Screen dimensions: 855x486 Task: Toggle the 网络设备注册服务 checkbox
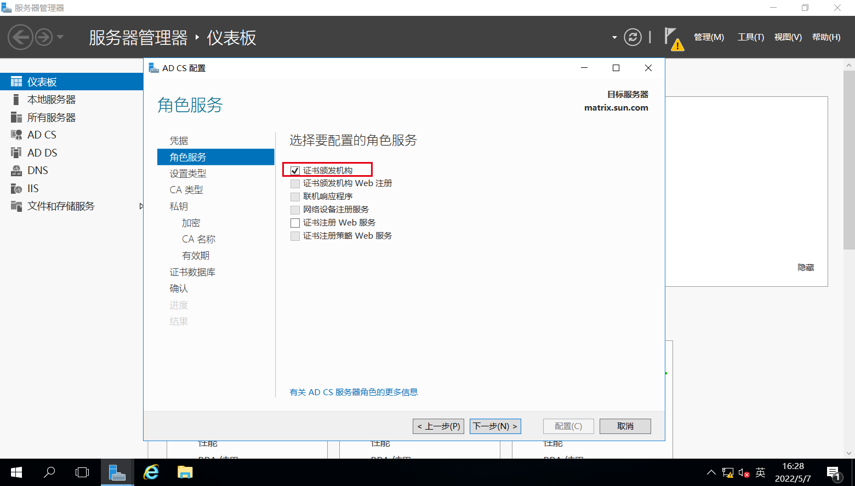(295, 210)
